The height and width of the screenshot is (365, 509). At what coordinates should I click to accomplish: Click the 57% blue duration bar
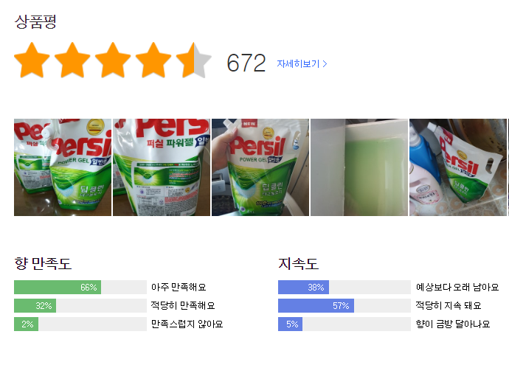(316, 305)
